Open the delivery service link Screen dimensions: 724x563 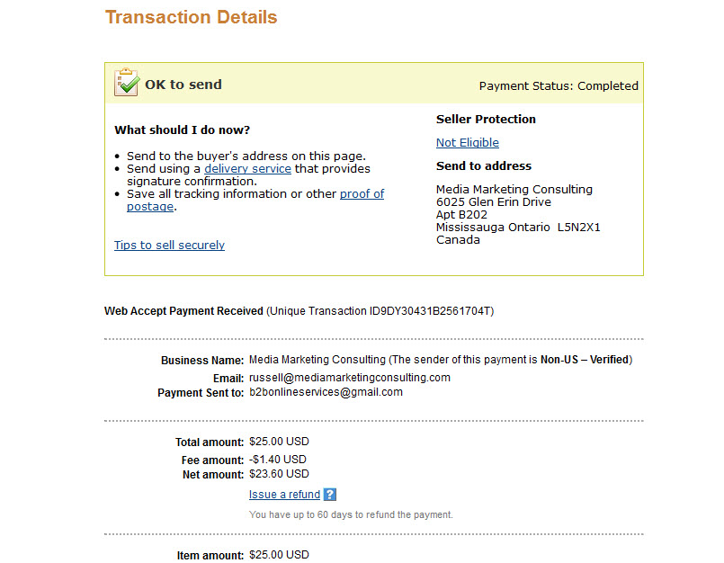pyautogui.click(x=247, y=168)
